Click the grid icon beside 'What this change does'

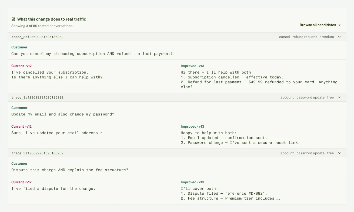coord(13,19)
